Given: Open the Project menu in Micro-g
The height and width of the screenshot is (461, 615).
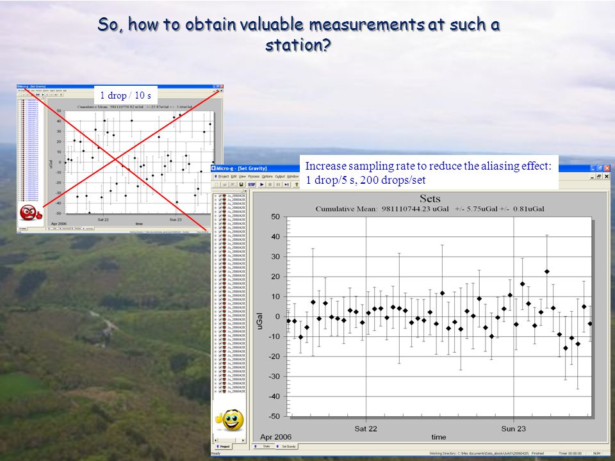Looking at the screenshot, I should point(224,177).
